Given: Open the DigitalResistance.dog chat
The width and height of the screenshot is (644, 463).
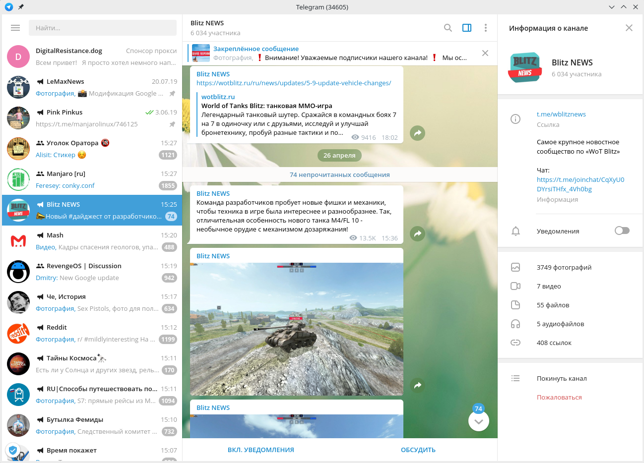Looking at the screenshot, I should tap(92, 57).
